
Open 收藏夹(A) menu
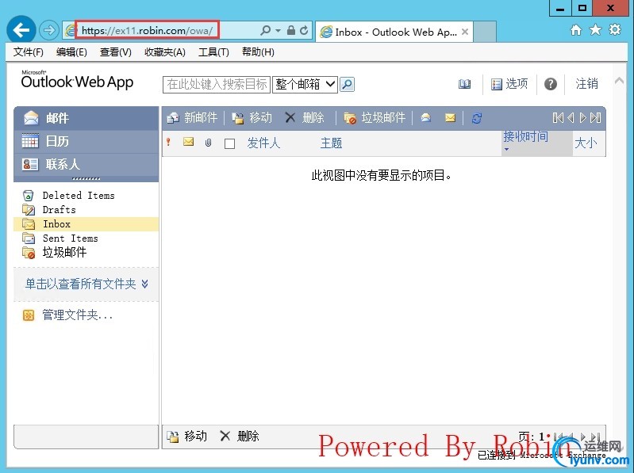(x=165, y=52)
